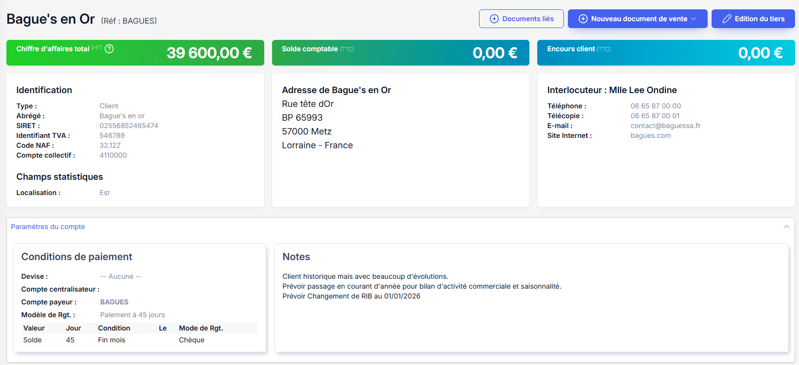Click the Bague's en Or page title
This screenshot has width=799, height=365.
click(x=50, y=19)
